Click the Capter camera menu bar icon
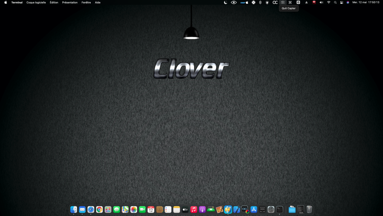Screen dimensions: 383x216 tap(283, 2)
